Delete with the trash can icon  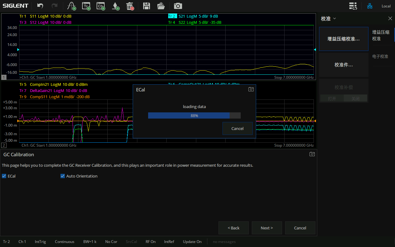point(130,6)
